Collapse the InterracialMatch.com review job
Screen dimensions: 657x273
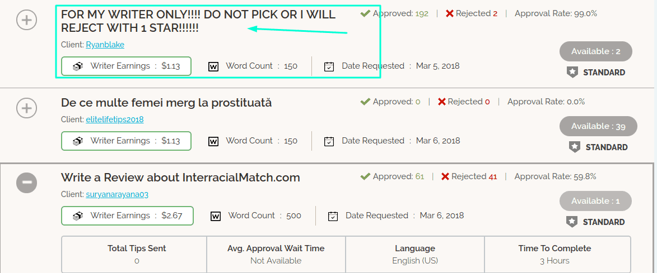click(26, 183)
